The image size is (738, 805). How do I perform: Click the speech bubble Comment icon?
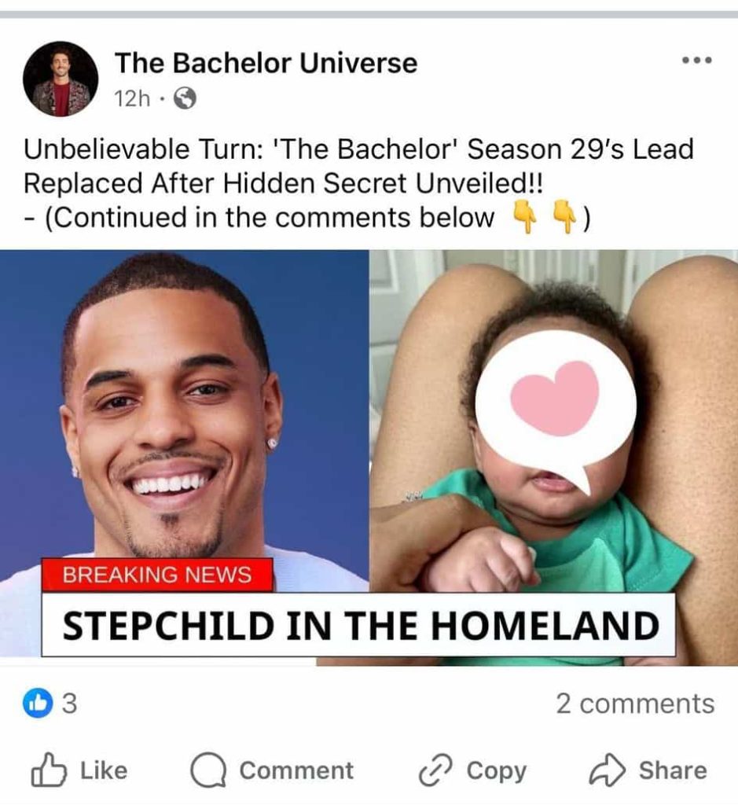pyautogui.click(x=207, y=770)
